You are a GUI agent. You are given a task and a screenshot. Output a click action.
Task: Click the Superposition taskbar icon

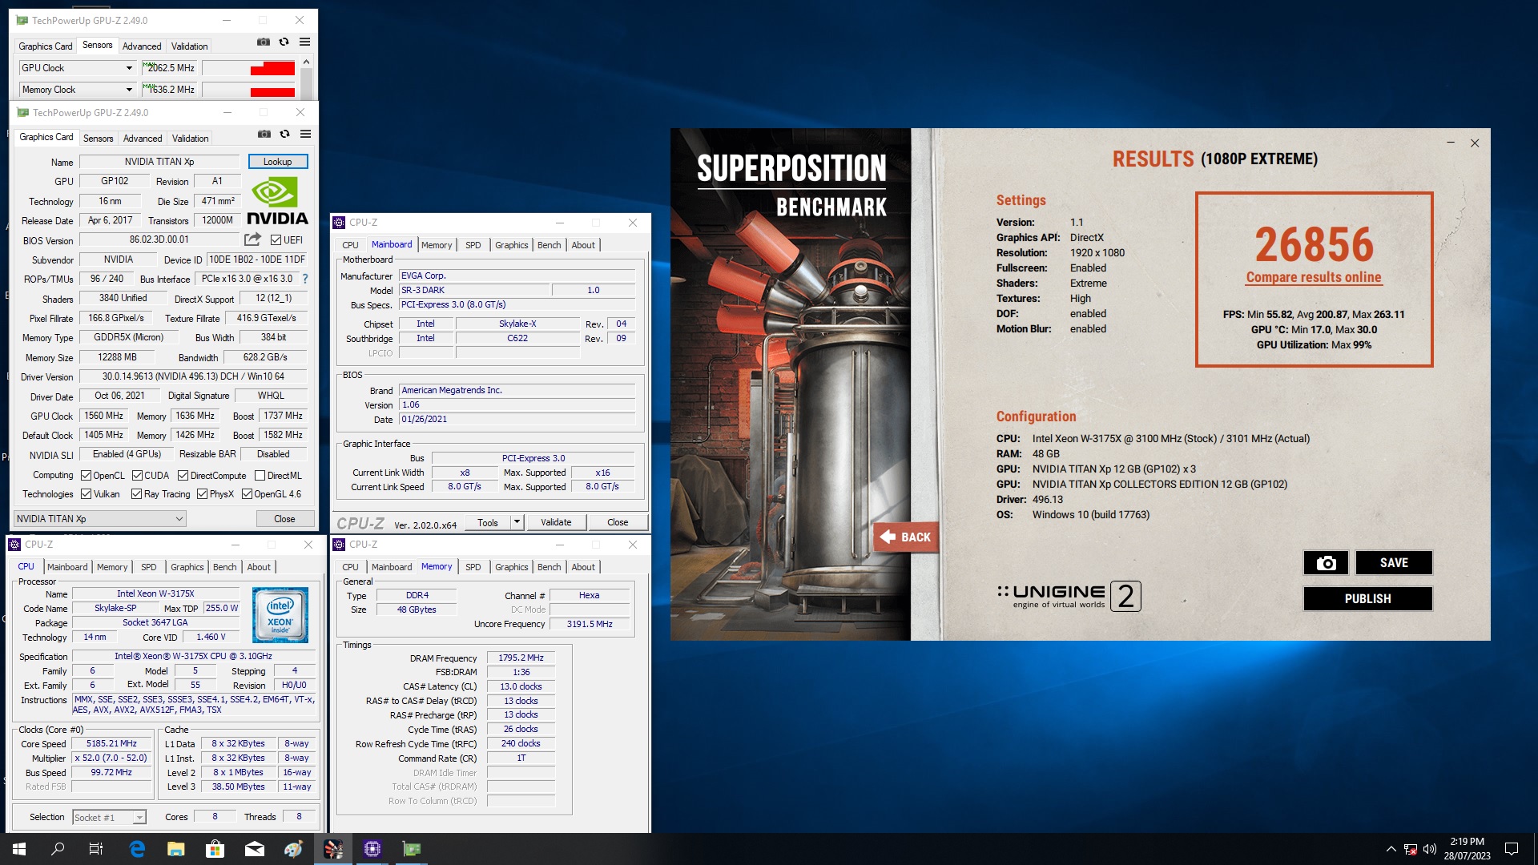tap(333, 849)
